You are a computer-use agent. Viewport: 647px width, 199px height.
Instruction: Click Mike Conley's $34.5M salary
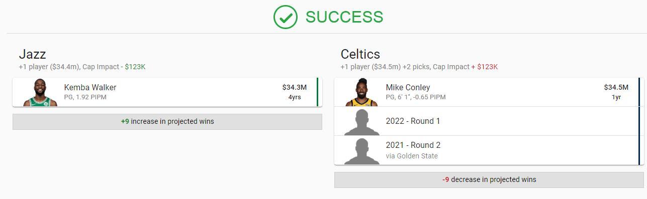616,87
